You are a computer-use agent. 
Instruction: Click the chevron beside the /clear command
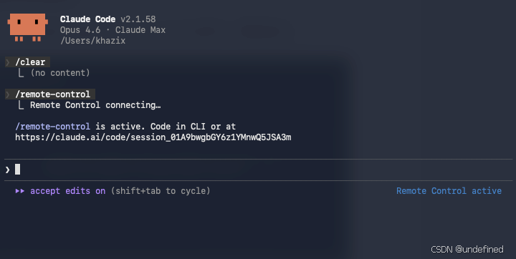(8, 62)
